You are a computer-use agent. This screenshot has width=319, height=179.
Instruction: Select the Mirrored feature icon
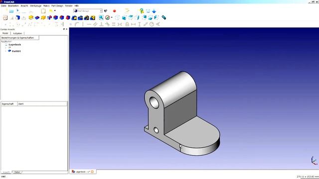pos(74,18)
